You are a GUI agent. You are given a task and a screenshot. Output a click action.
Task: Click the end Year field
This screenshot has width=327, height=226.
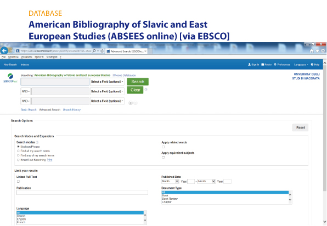[227, 181]
